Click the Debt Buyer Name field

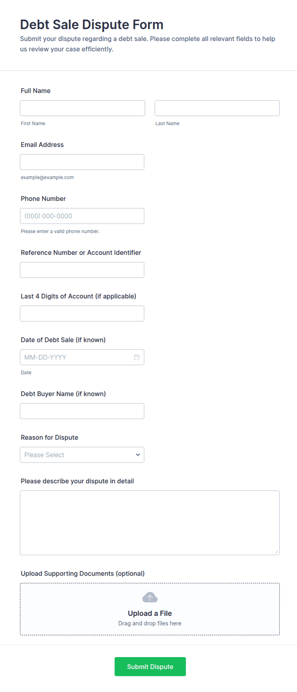coord(82,411)
